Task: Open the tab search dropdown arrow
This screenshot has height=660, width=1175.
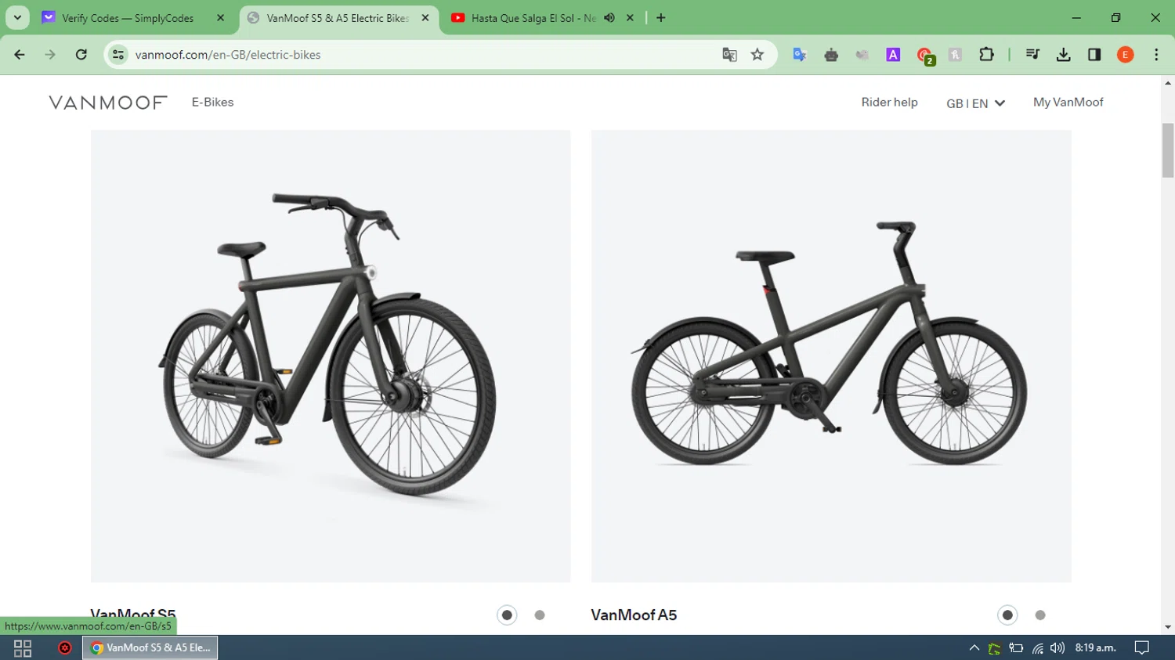Action: pos(17,17)
